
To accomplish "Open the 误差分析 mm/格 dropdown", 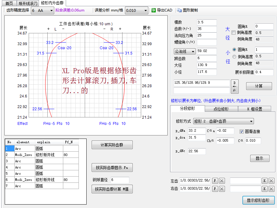I will point(136,11).
